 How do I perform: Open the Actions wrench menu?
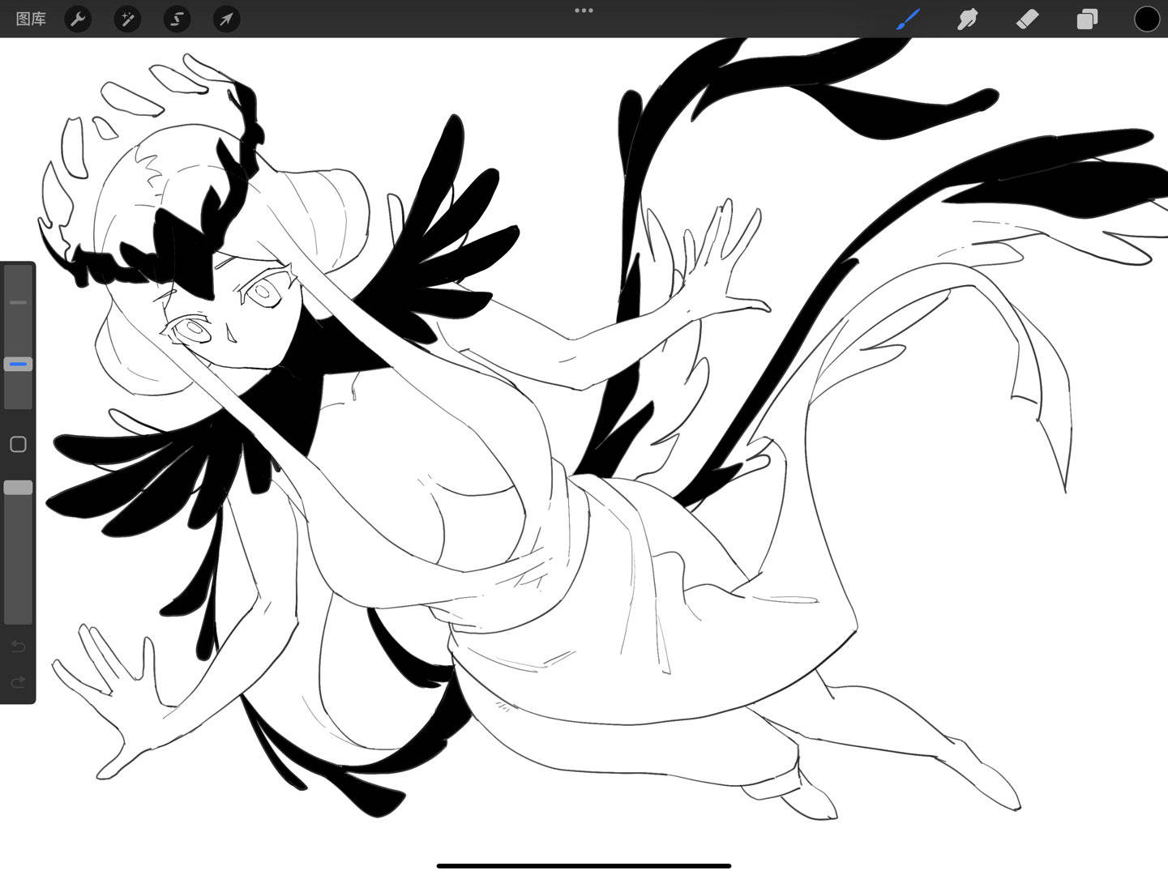78,19
